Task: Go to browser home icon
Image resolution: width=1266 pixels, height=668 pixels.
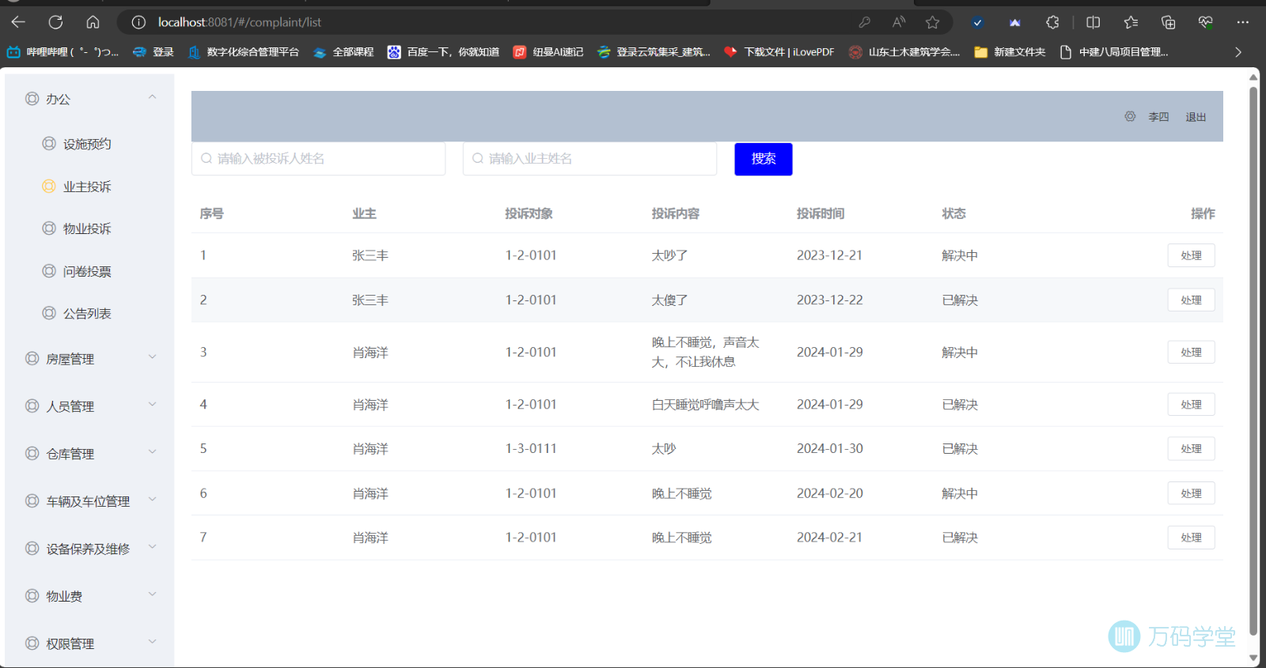Action: [x=93, y=22]
